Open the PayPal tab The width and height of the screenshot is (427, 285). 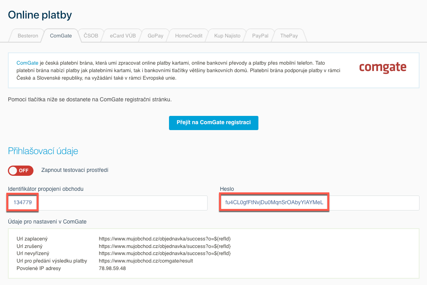(260, 35)
